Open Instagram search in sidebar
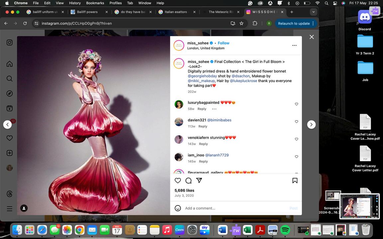This screenshot has width=383, height=239. [10, 79]
